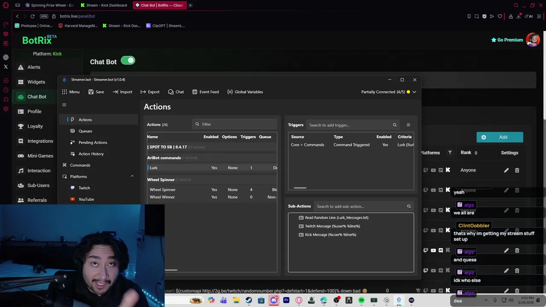Sort actions by Name column header
Screen dimensions: 546x307
(152, 137)
